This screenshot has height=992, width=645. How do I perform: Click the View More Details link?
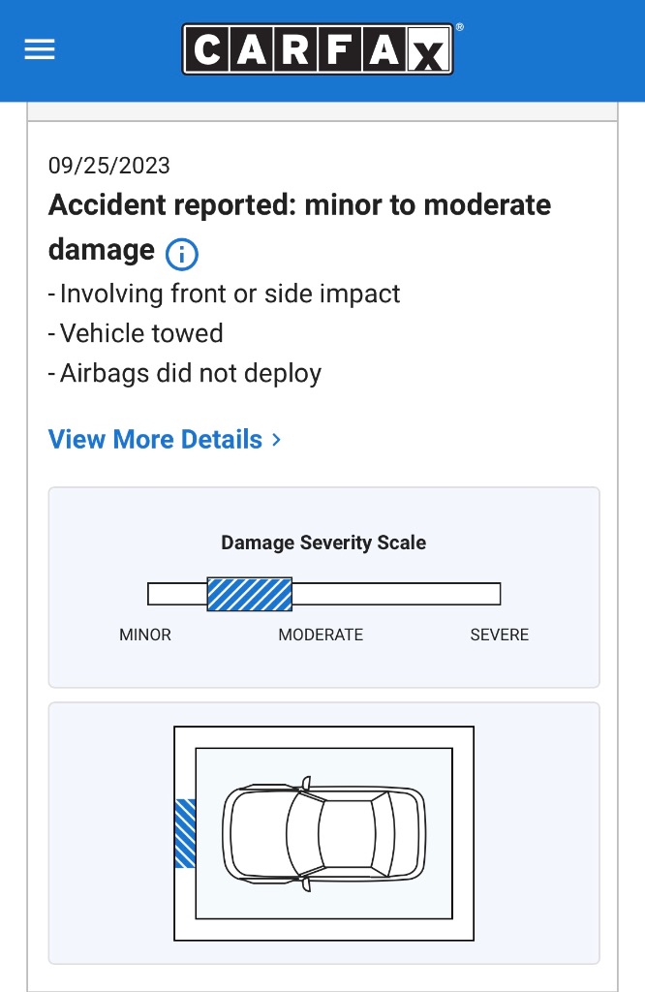[155, 439]
